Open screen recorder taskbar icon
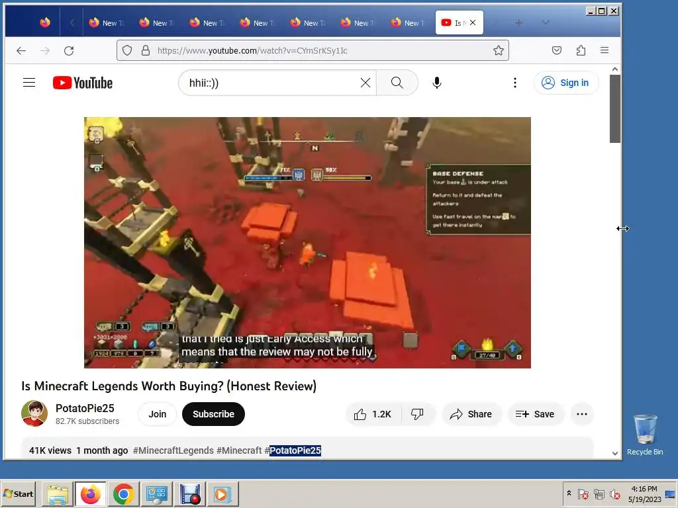678x508 pixels. [190, 493]
